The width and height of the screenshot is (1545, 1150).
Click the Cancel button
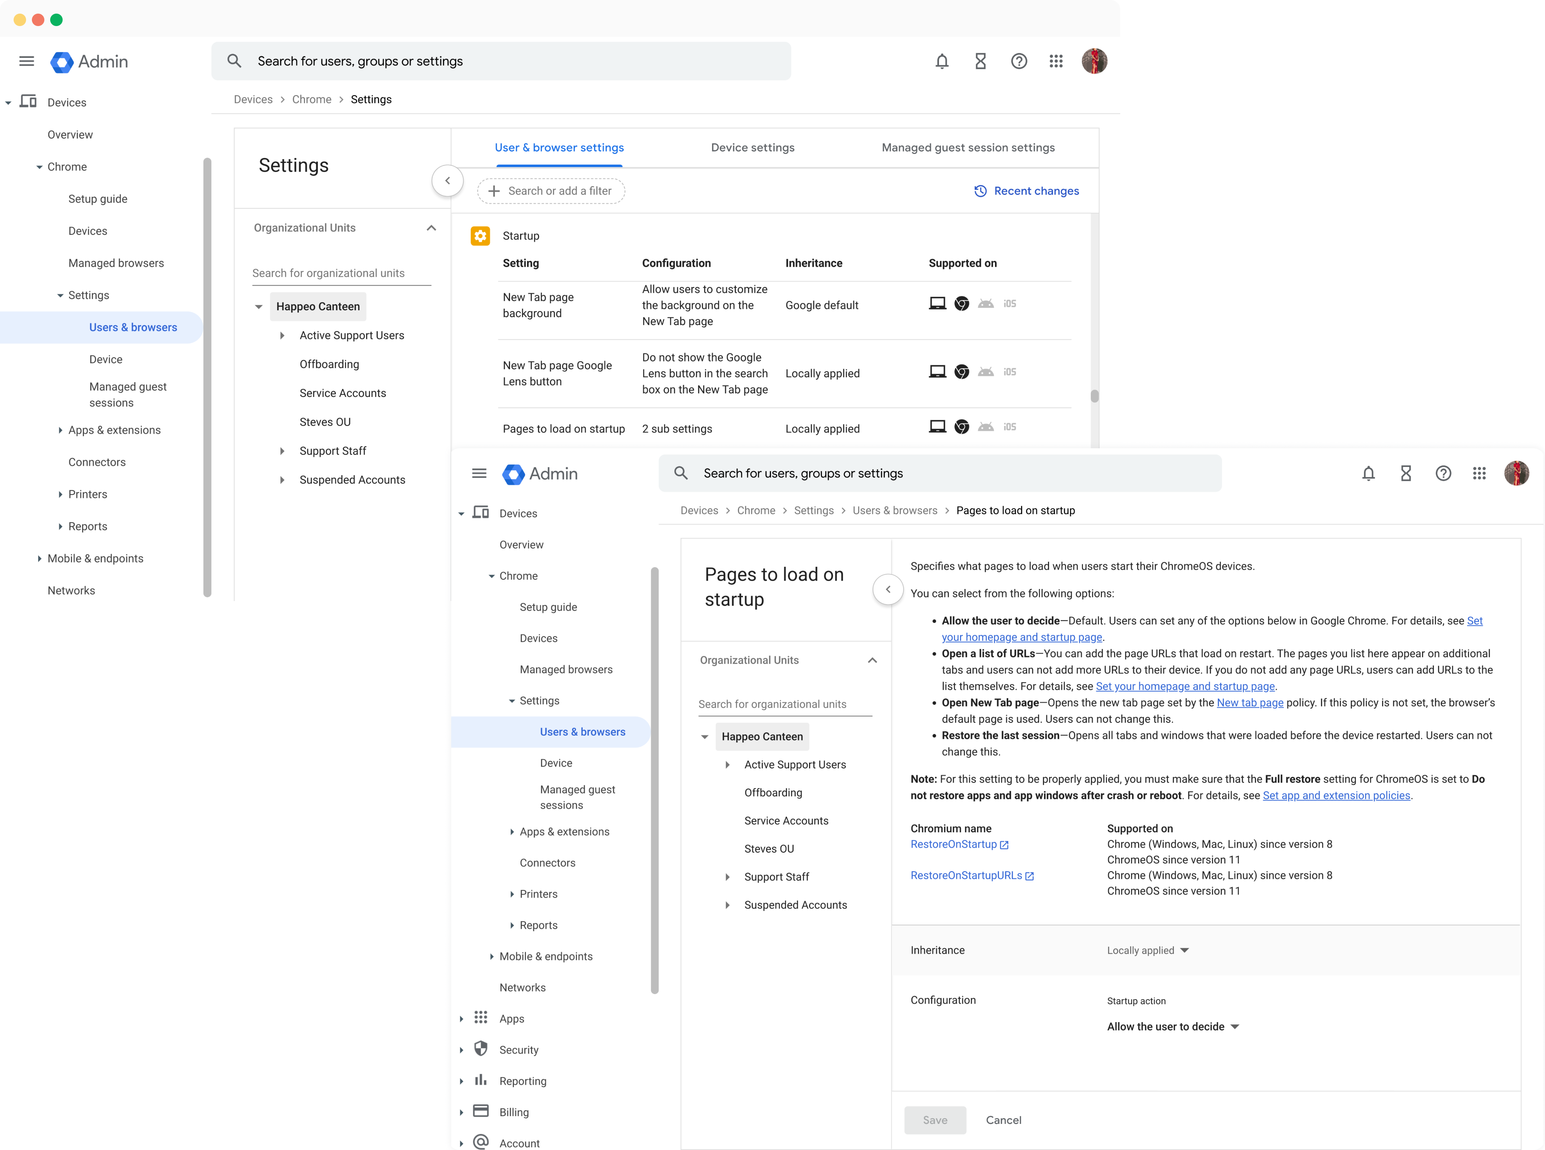[x=1003, y=1120]
